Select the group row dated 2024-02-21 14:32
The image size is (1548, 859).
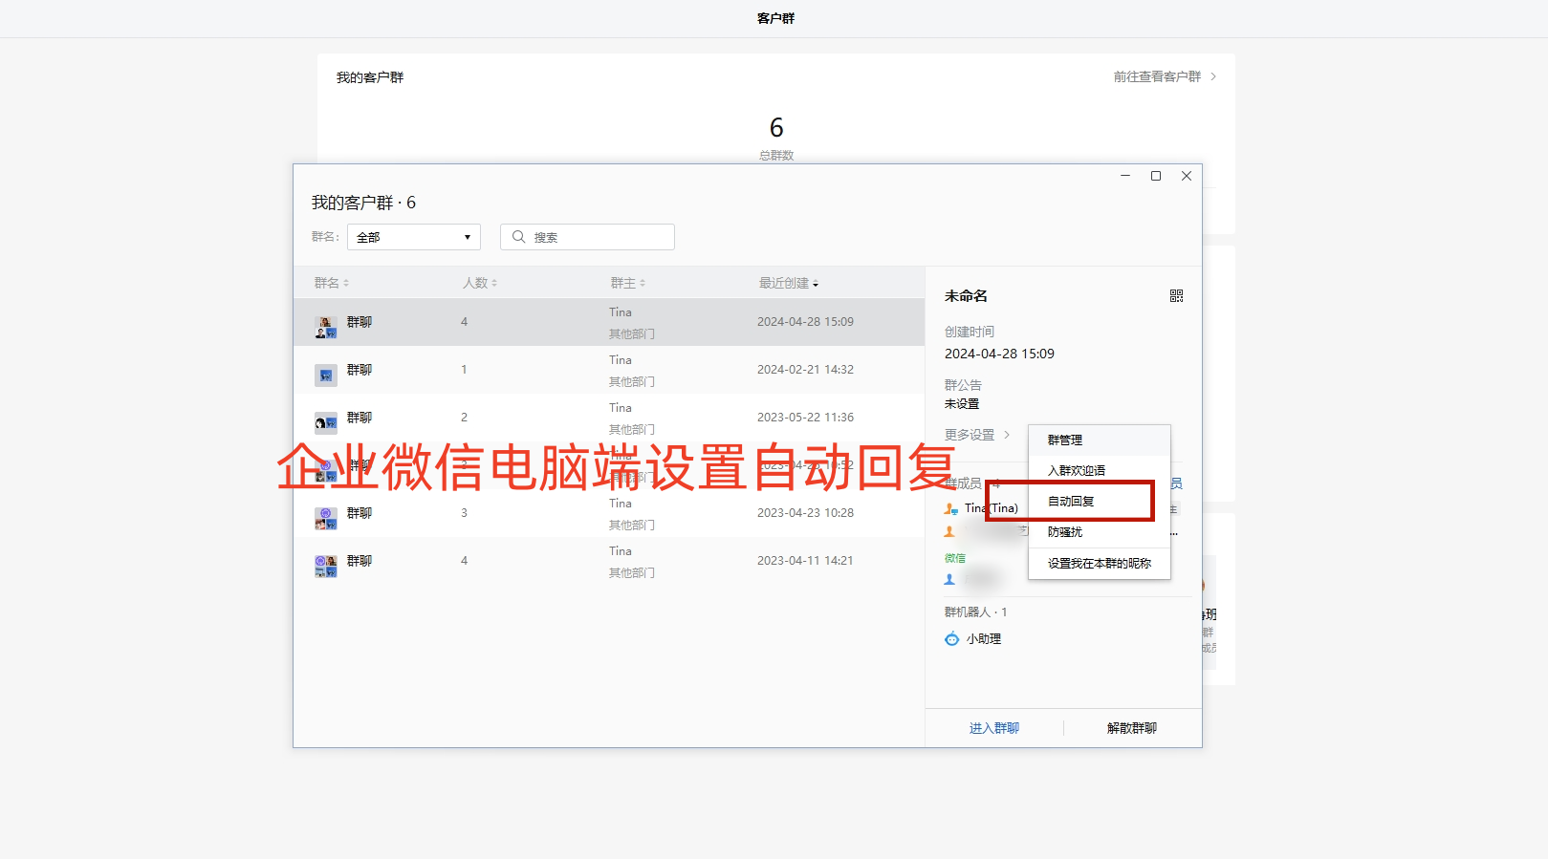pyautogui.click(x=609, y=370)
